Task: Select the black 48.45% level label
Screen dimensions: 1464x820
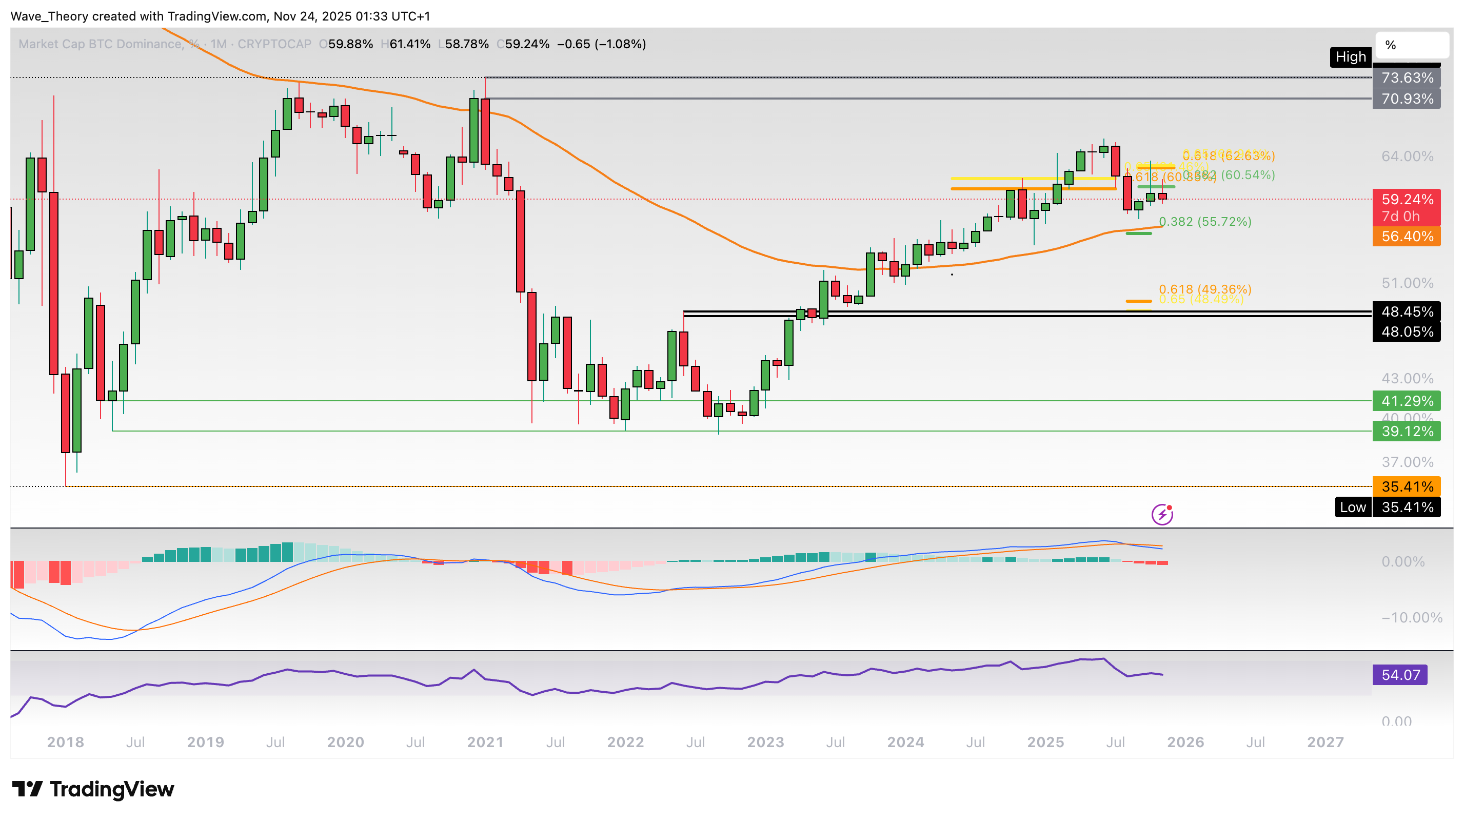Action: [x=1408, y=311]
